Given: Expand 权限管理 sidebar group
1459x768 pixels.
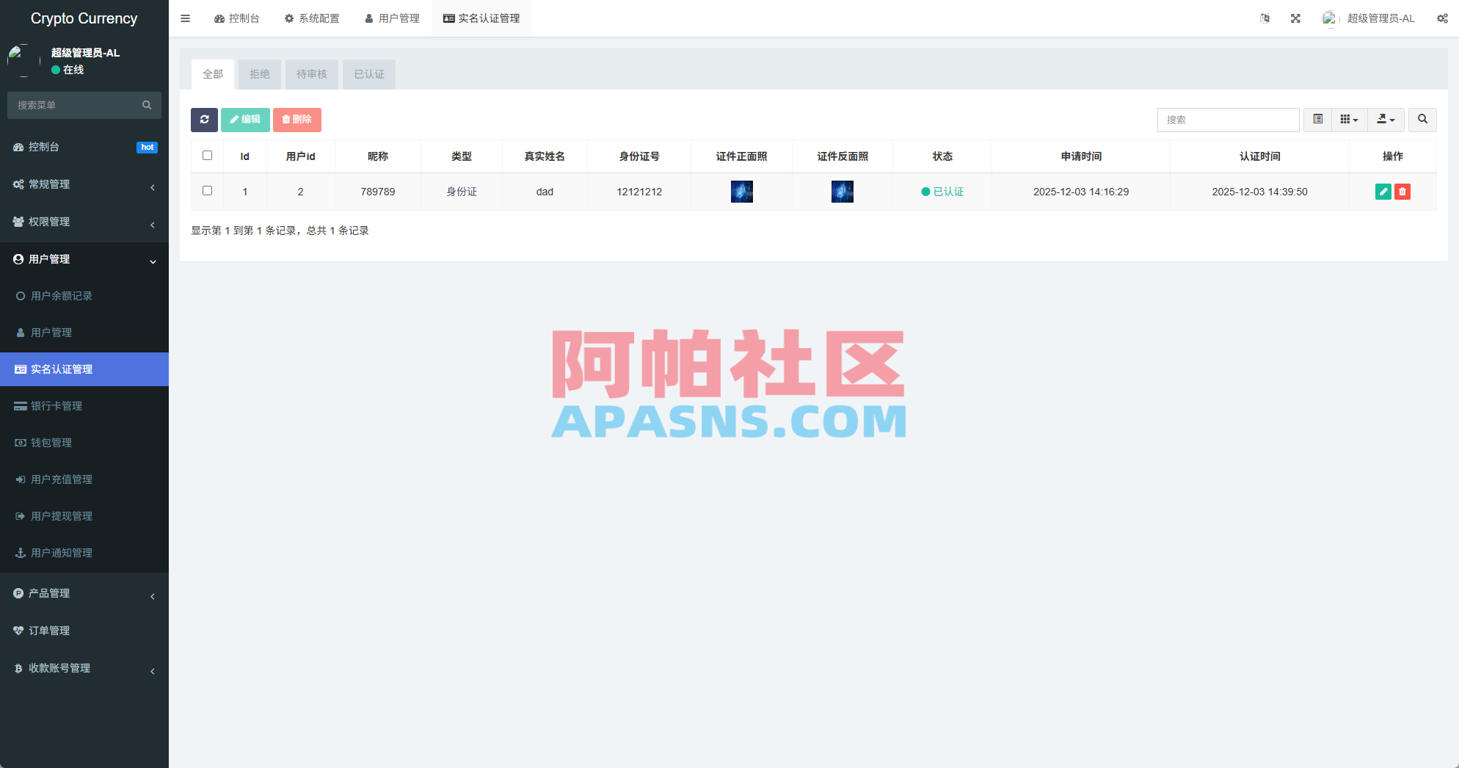Looking at the screenshot, I should point(84,222).
